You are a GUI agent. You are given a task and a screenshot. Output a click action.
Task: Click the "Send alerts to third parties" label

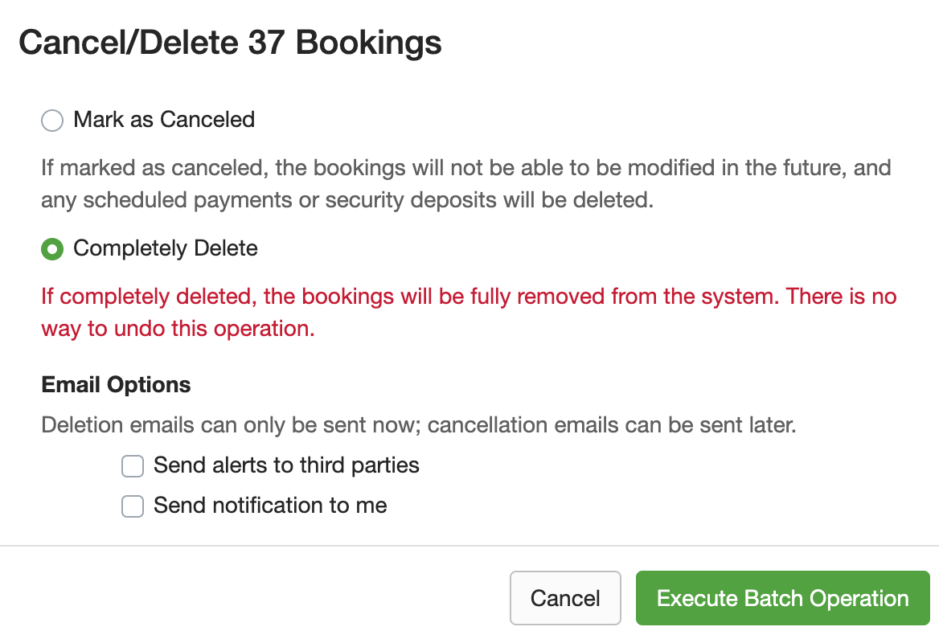(286, 465)
